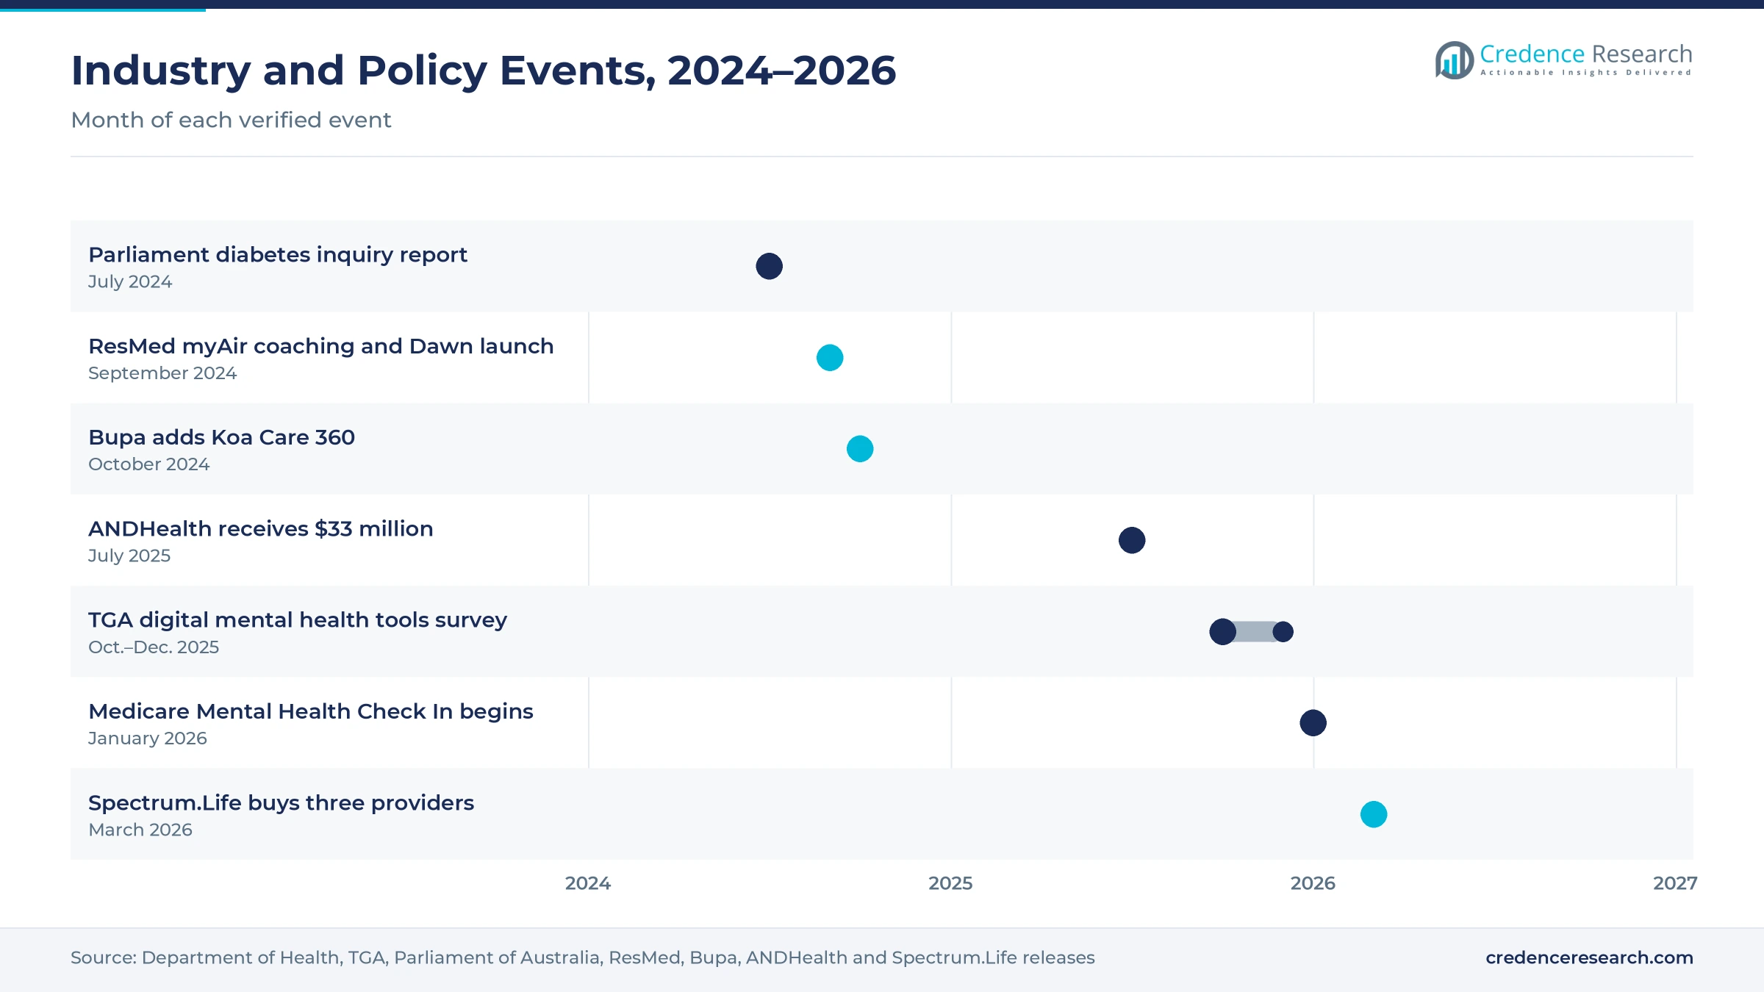This screenshot has width=1764, height=992.
Task: Click the 'July 2024' date text
Action: click(130, 282)
